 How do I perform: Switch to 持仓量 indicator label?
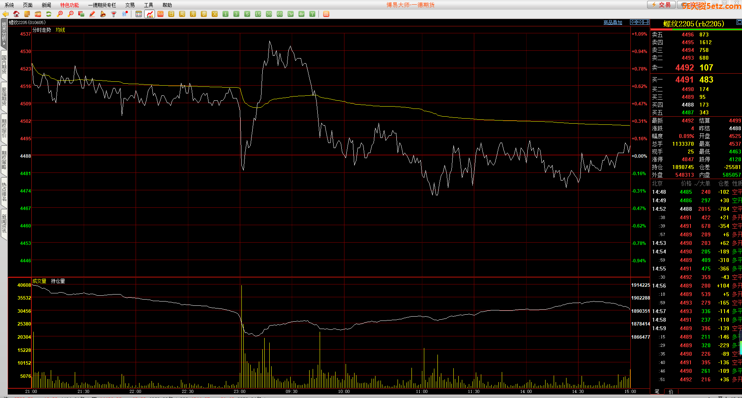pos(58,281)
